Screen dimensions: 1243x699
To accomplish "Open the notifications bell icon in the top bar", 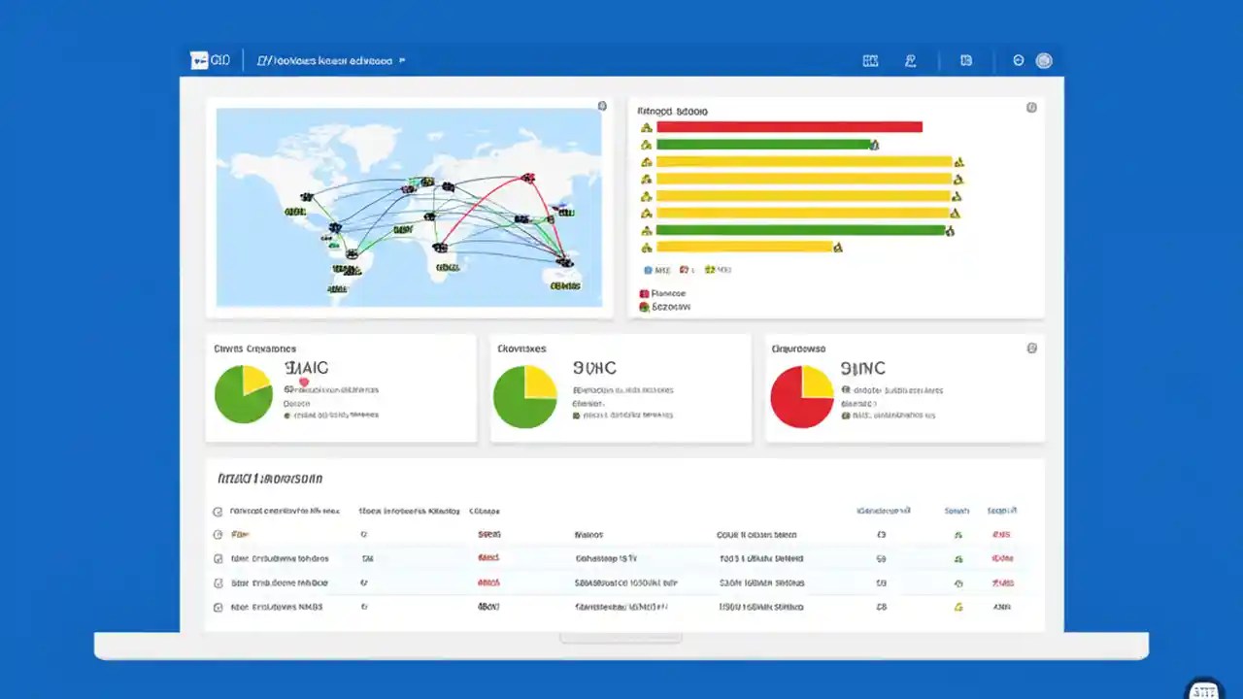I will (x=910, y=60).
